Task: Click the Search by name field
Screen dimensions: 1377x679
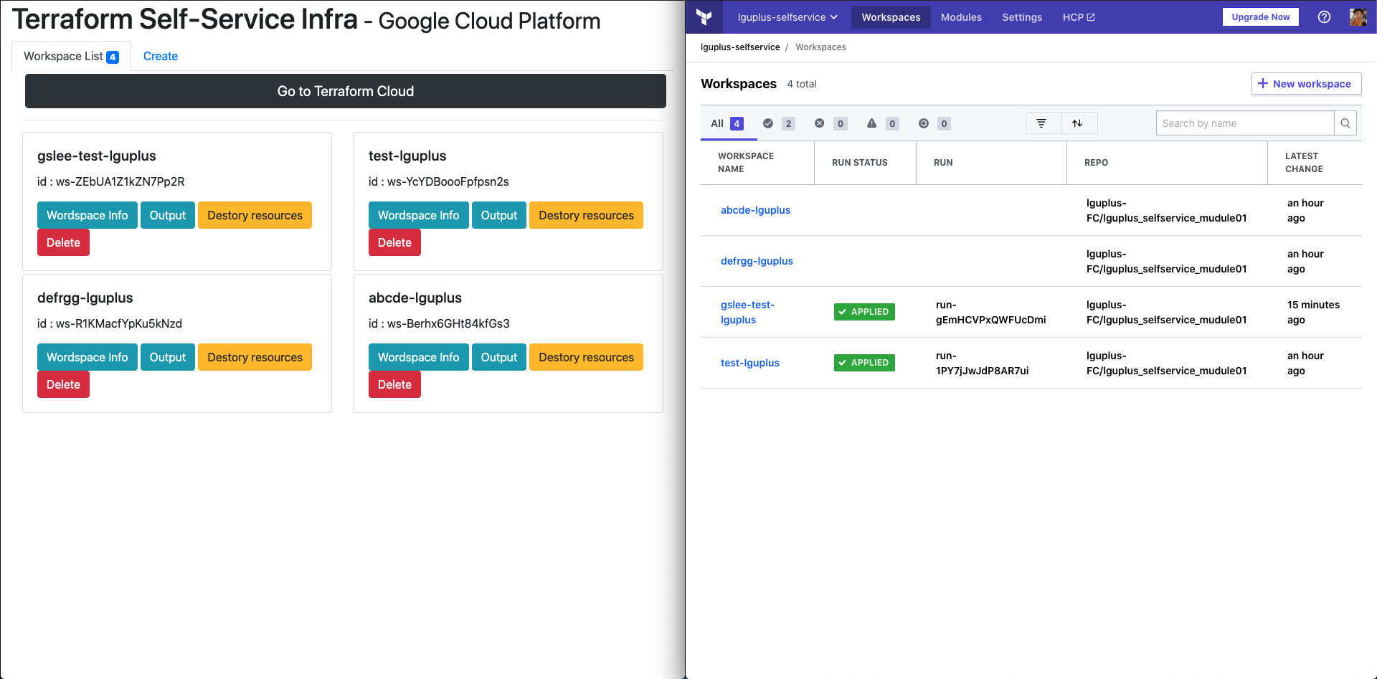Action: click(1245, 123)
